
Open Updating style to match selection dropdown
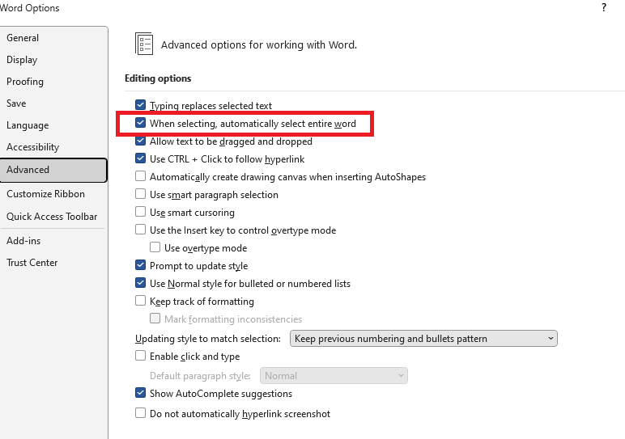pos(423,339)
